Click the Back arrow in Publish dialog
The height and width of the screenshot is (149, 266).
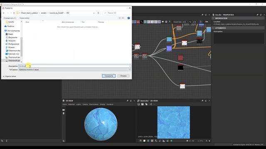4,13
